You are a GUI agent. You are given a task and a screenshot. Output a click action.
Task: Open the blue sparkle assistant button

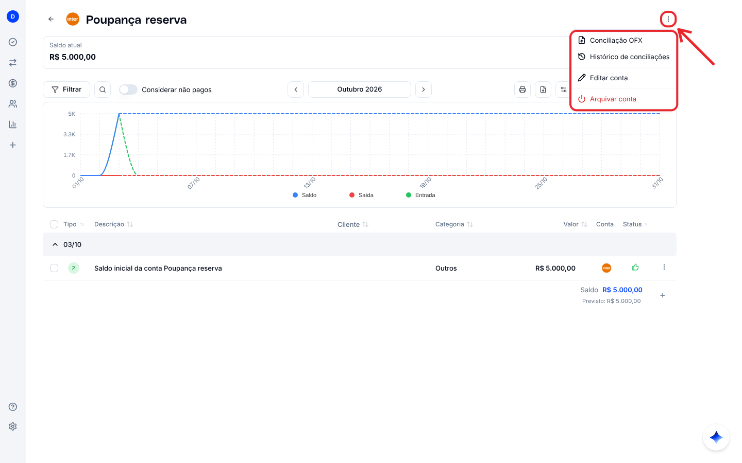click(716, 437)
